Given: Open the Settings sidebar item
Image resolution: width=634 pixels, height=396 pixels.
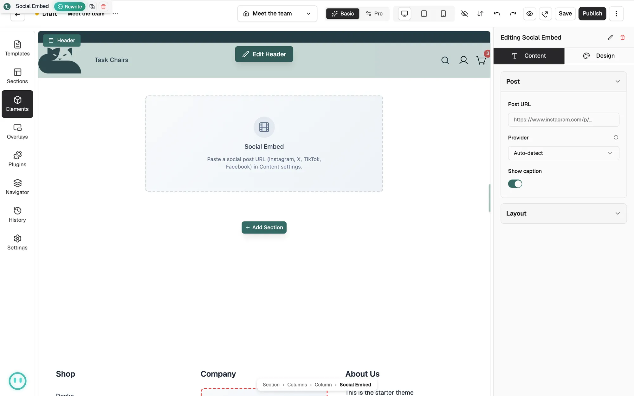Looking at the screenshot, I should [x=17, y=243].
